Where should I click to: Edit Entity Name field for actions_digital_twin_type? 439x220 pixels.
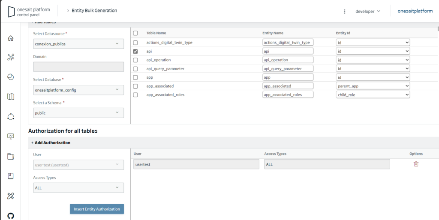(288, 42)
